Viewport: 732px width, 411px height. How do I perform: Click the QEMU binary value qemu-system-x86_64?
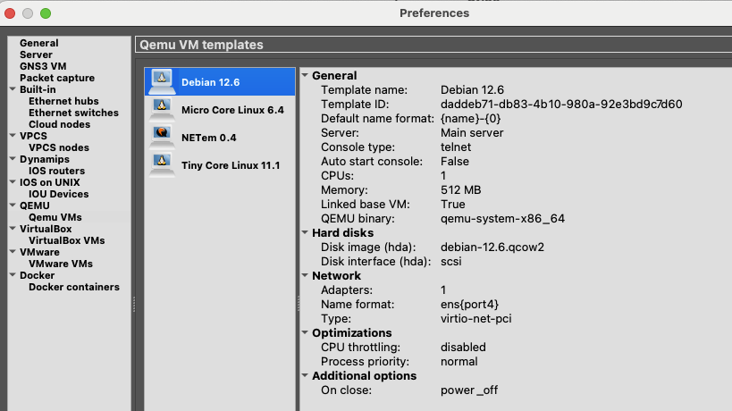[502, 218]
